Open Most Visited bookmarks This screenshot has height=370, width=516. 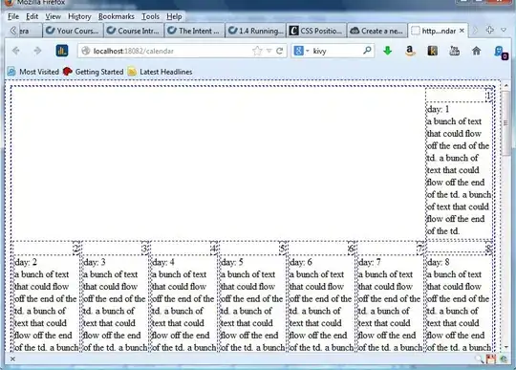[32, 72]
